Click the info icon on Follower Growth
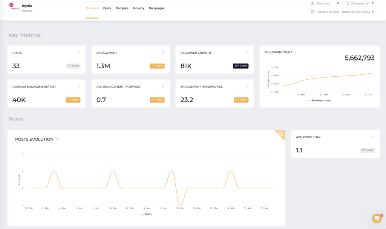 point(247,53)
